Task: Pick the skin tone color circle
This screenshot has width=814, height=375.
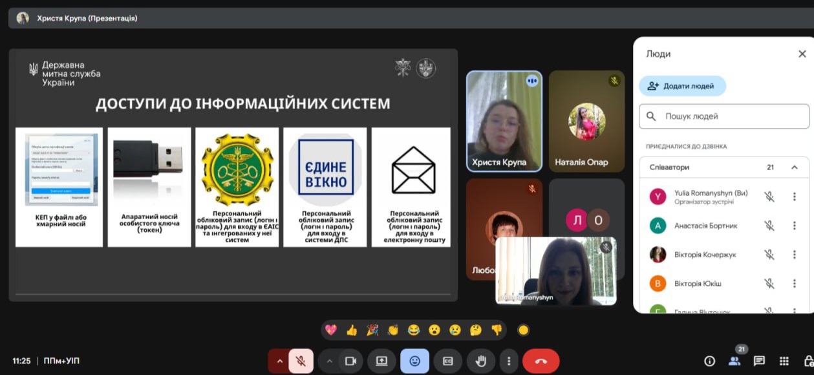Action: click(x=523, y=330)
